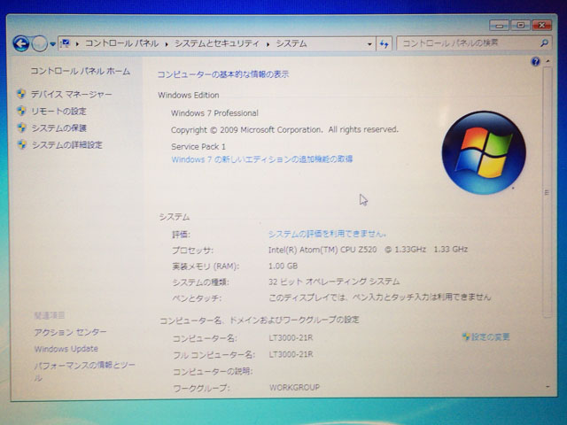Click shield icon beside システムの保護
This screenshot has height=425, width=567.
pos(21,127)
